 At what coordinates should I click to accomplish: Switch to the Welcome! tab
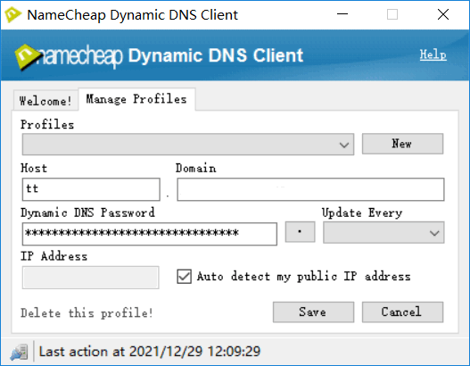pos(45,101)
